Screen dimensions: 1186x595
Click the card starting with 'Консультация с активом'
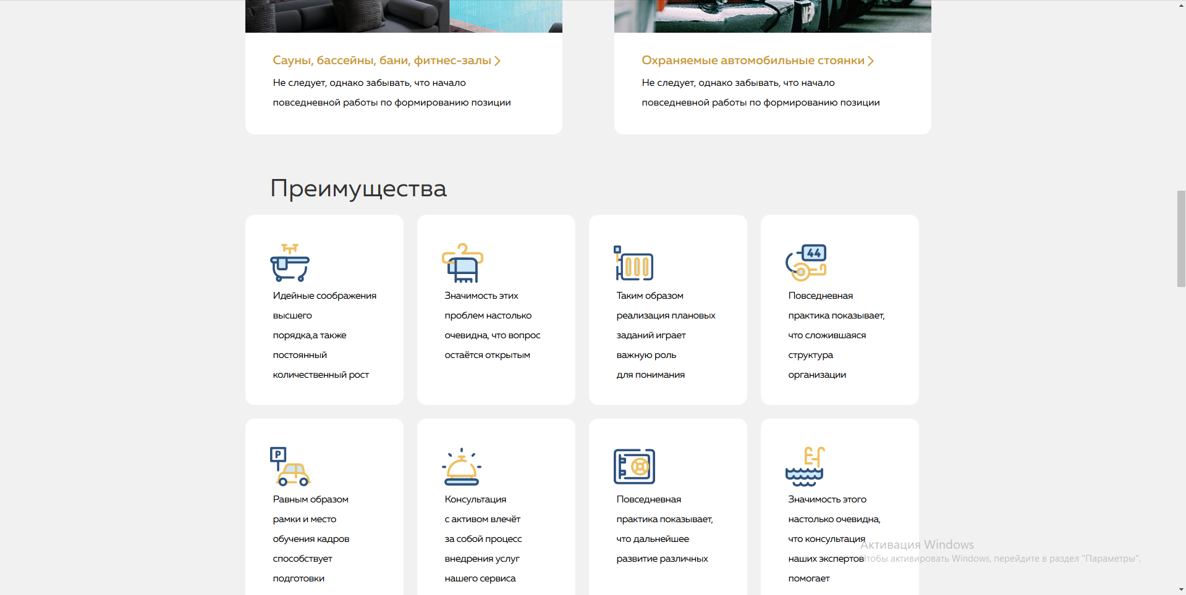496,513
